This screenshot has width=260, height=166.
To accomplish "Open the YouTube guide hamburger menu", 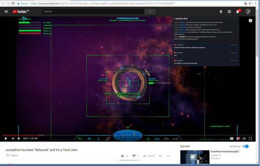I will point(6,12).
